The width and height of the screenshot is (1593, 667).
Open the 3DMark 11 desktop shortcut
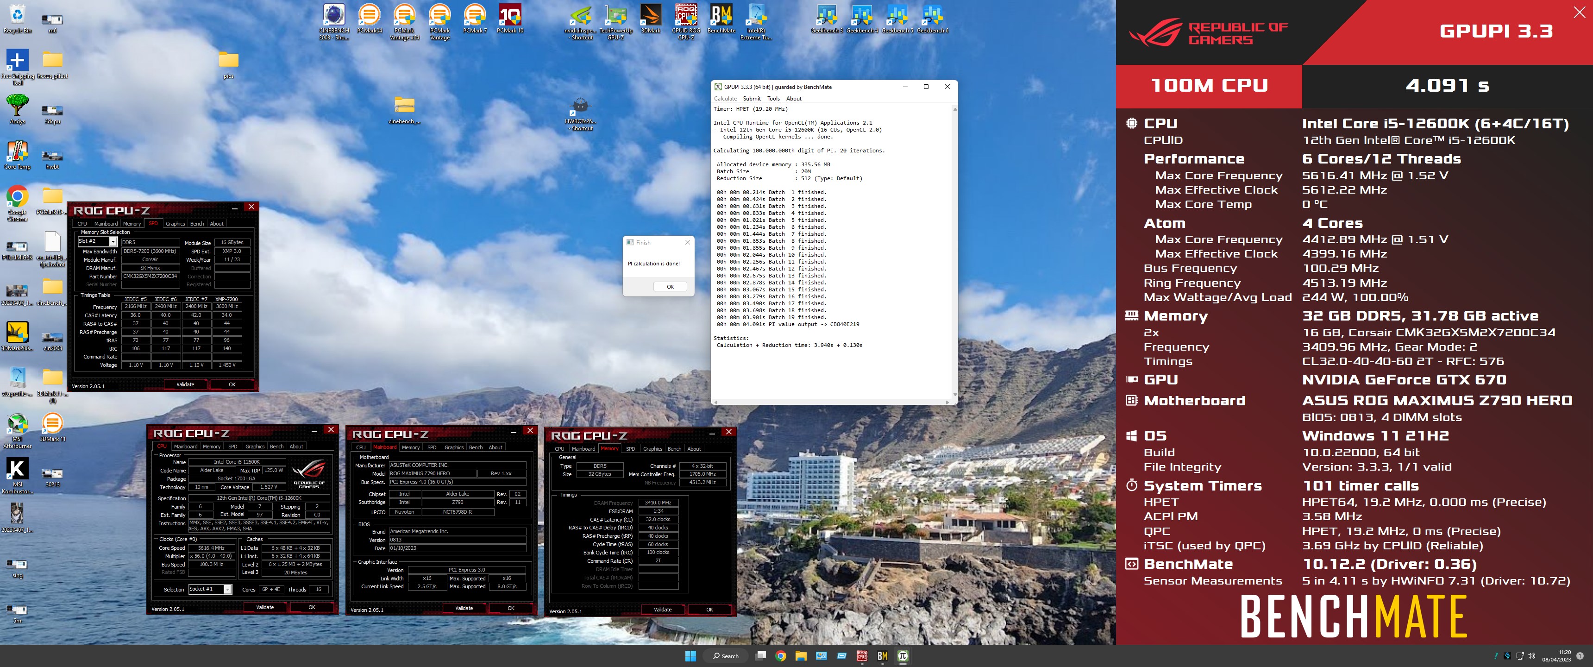[x=53, y=427]
